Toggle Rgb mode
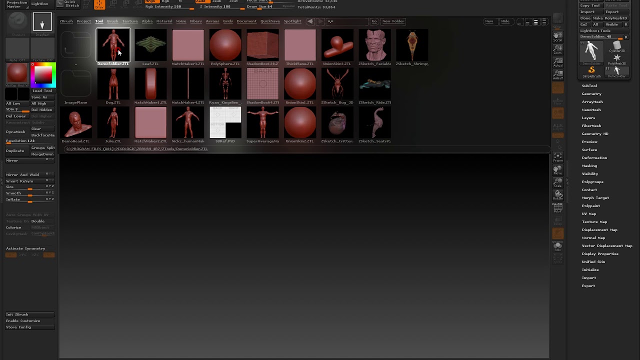Image resolution: width=640 pixels, height=360 pixels. pos(165,1)
